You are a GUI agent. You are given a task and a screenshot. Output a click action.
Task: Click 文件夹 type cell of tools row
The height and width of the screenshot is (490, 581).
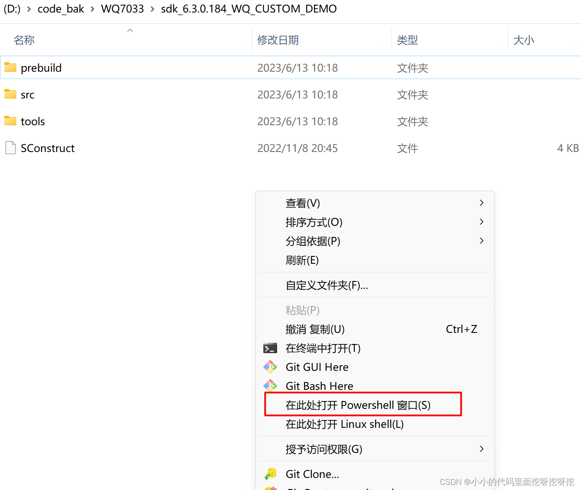(413, 121)
